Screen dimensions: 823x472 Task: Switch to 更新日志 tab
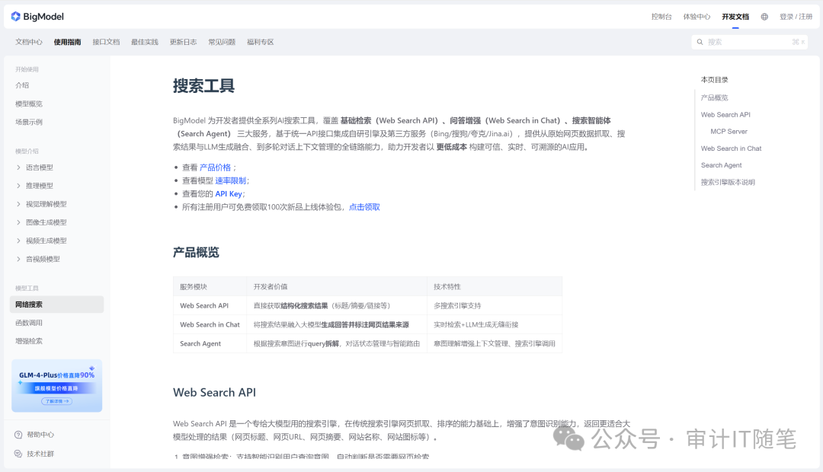[183, 42]
